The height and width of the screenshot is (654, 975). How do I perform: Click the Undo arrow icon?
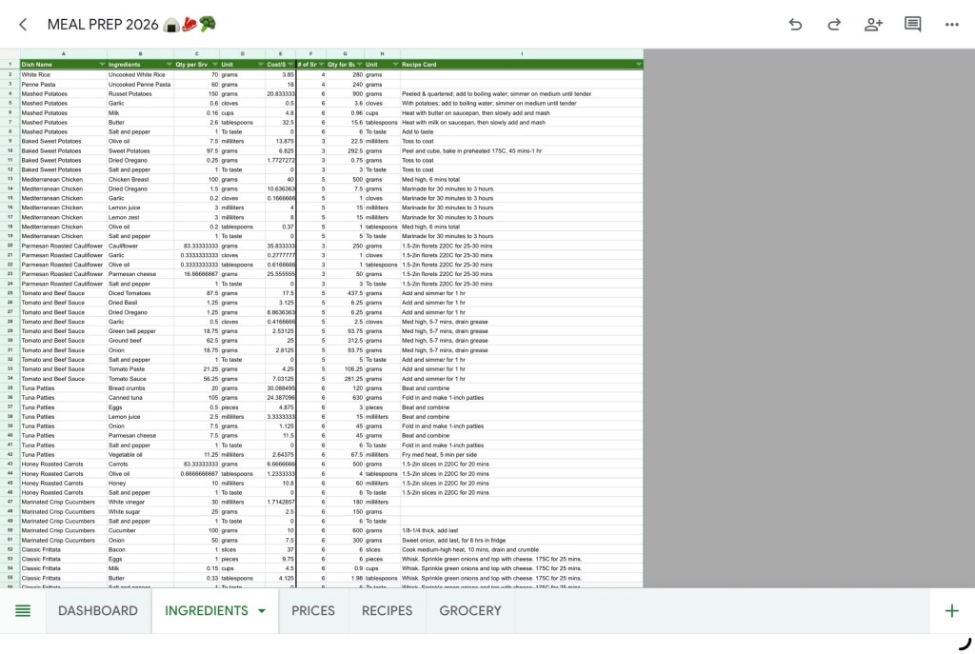[795, 25]
